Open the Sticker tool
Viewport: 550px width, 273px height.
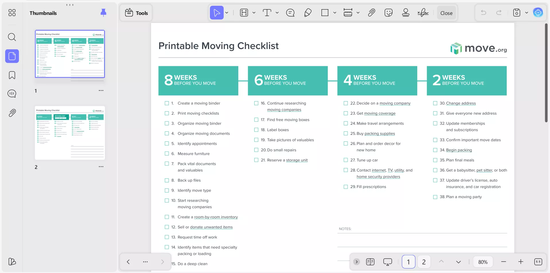tap(389, 13)
